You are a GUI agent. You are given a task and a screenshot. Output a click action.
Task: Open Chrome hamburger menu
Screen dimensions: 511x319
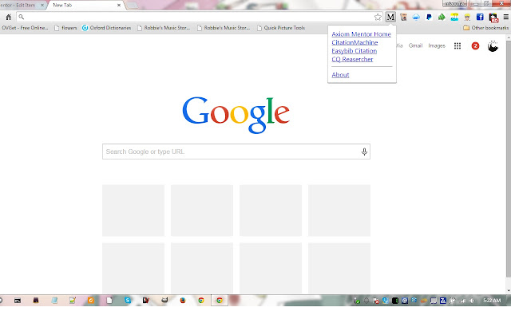[505, 17]
